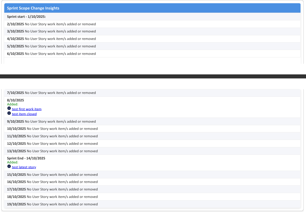Click the 19/10/2025 last row
306x212 pixels.
(52, 204)
